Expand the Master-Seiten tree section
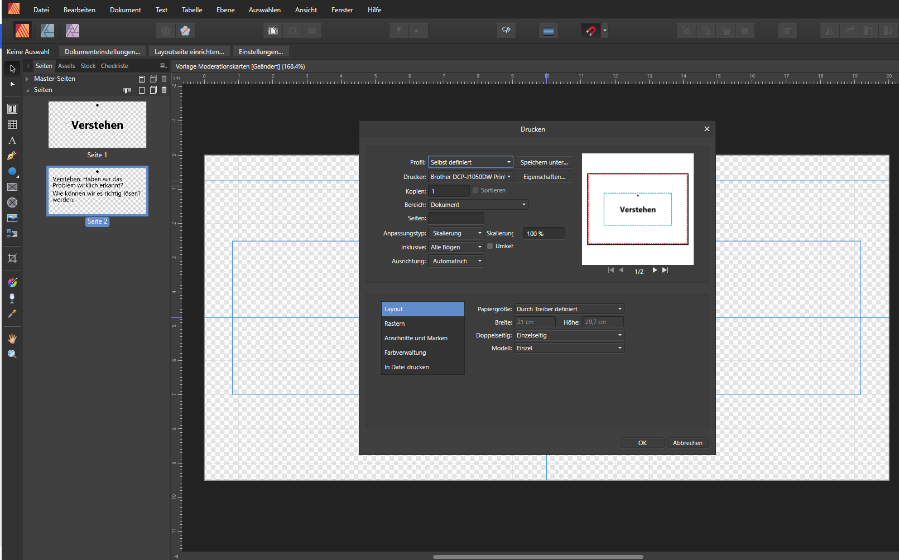This screenshot has width=899, height=560. click(27, 79)
